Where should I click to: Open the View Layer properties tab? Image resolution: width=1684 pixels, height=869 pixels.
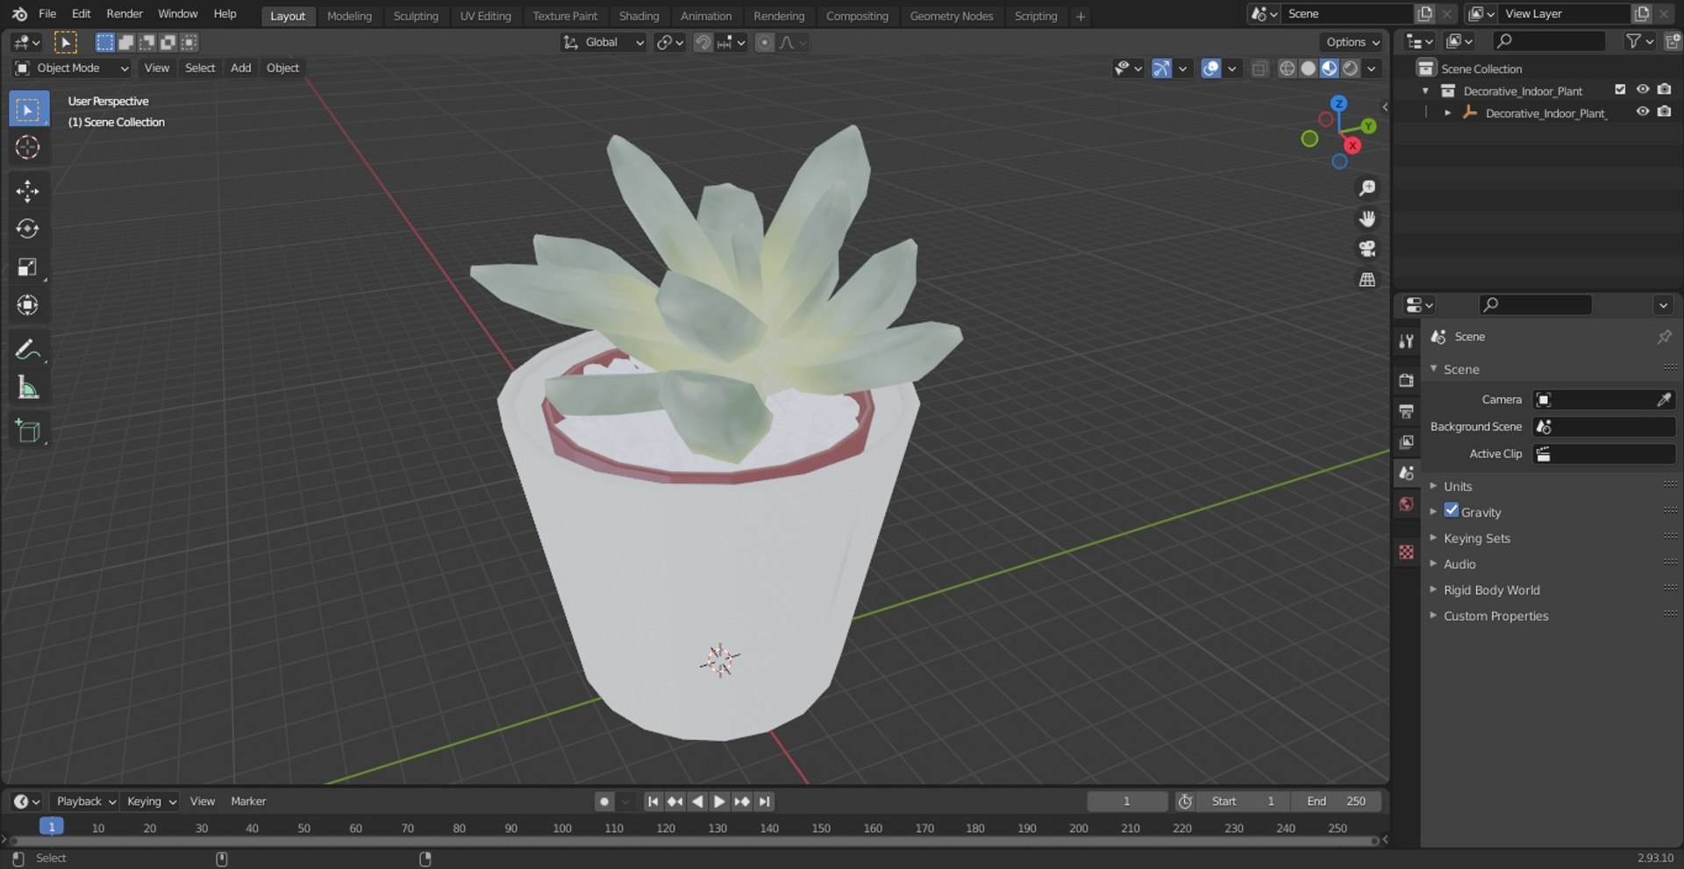click(1407, 442)
